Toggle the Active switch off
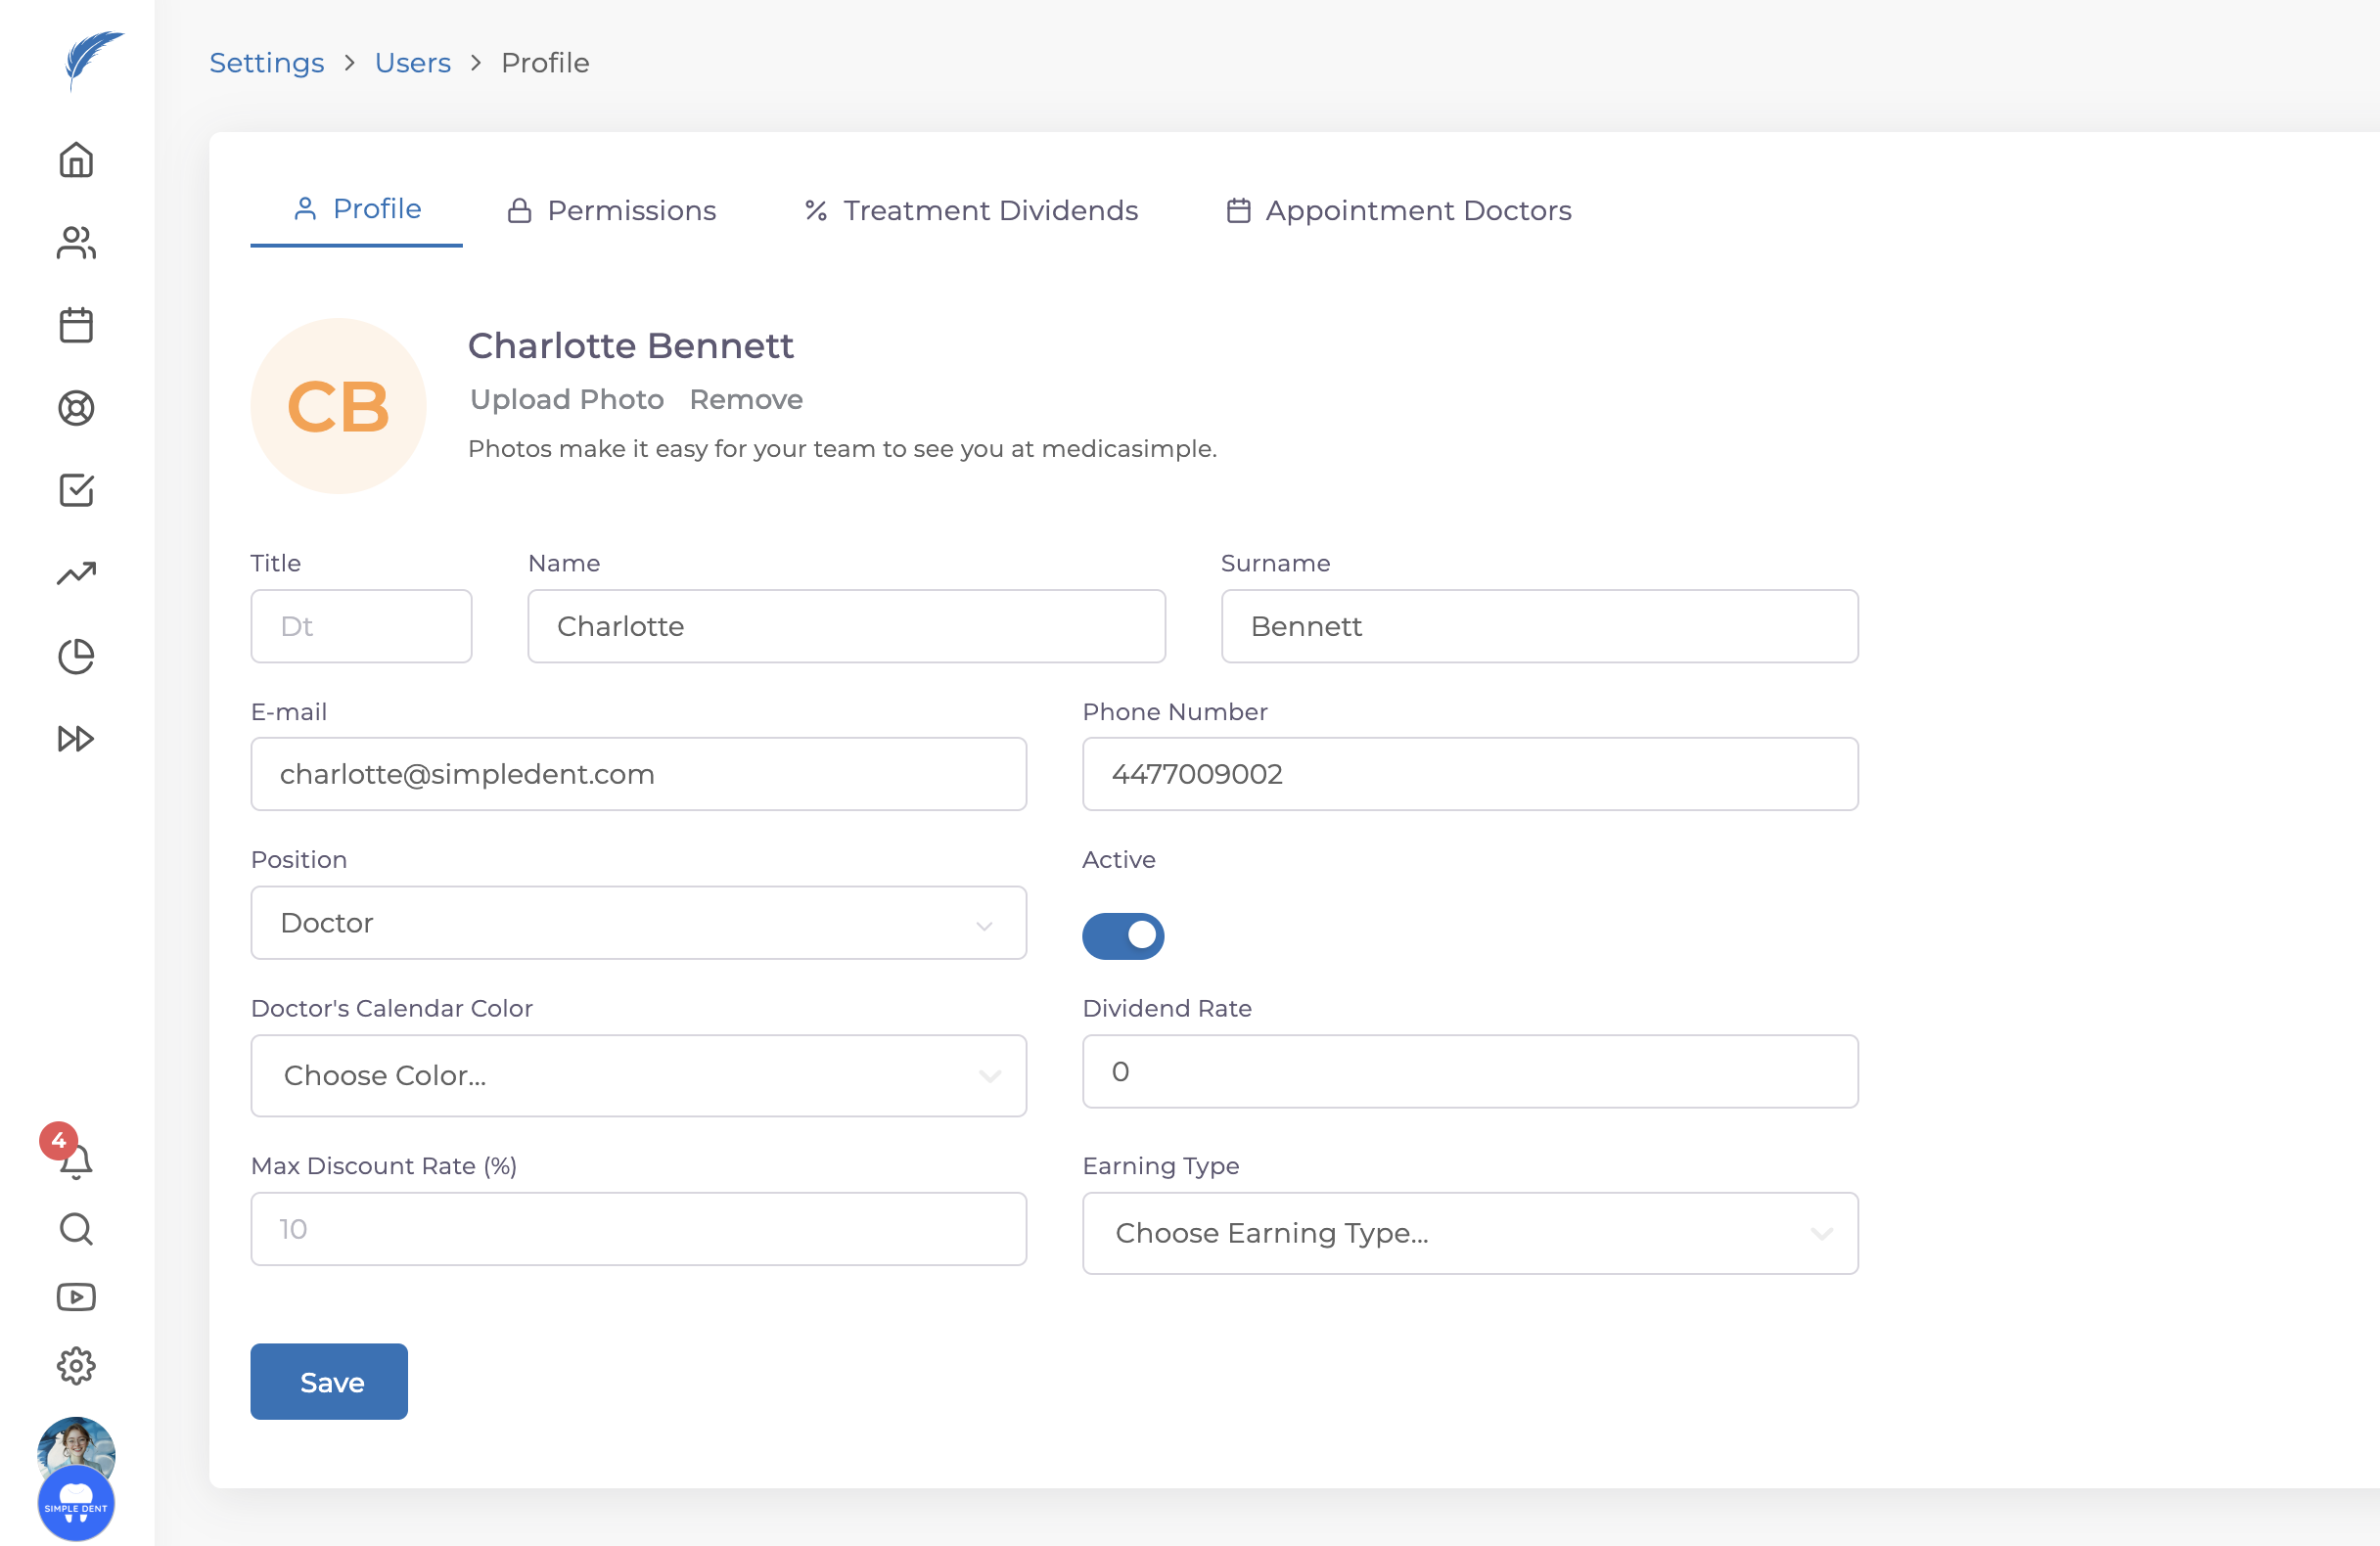 click(1122, 935)
